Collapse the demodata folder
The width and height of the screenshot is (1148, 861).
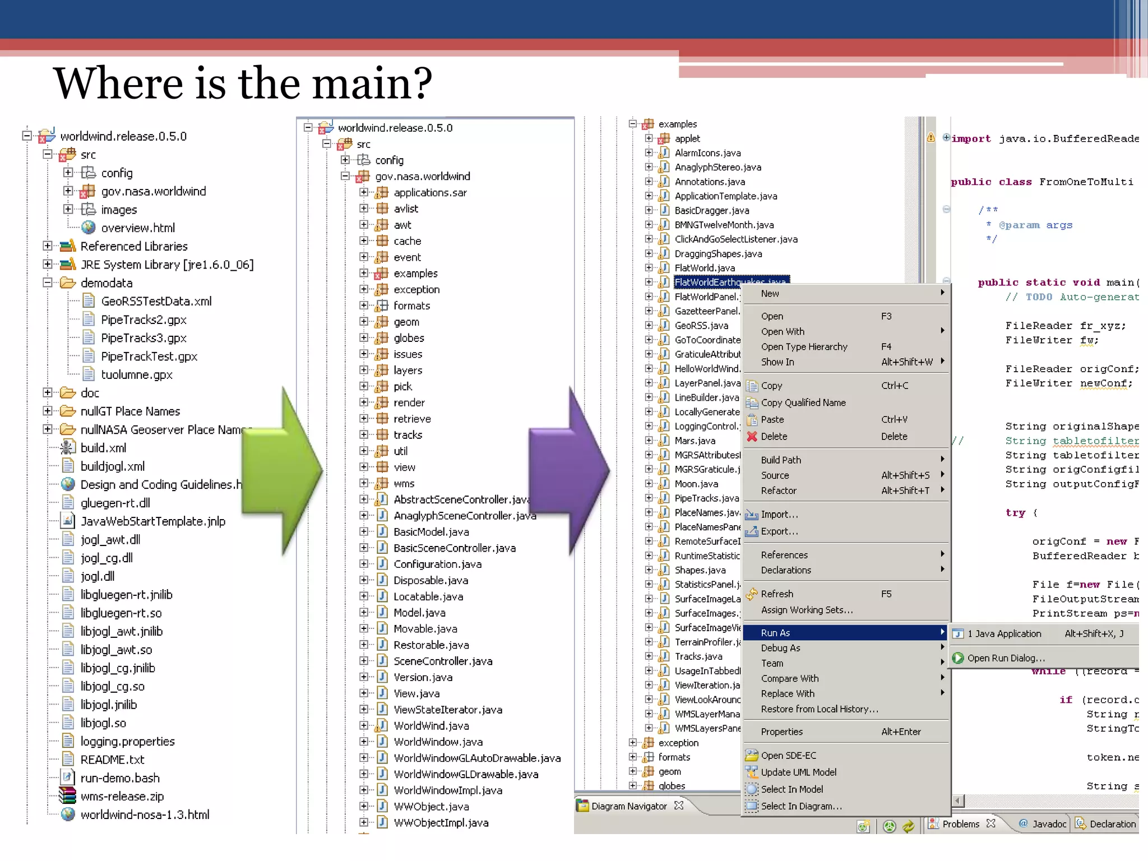pos(48,283)
